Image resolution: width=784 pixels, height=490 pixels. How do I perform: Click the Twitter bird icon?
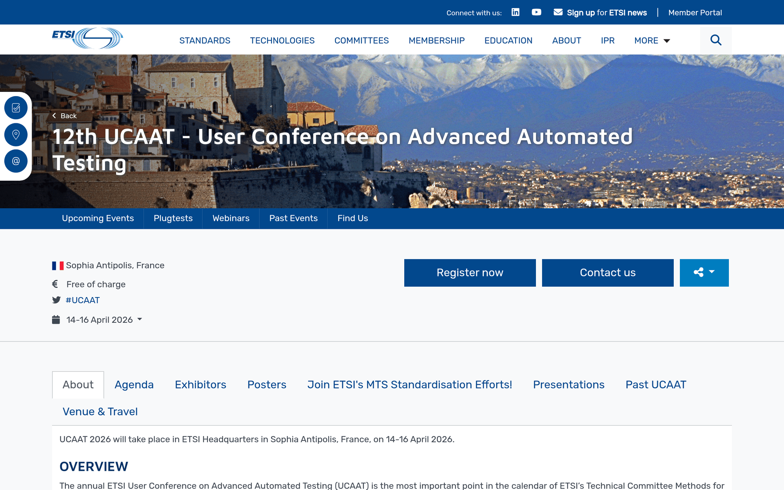[x=56, y=300]
